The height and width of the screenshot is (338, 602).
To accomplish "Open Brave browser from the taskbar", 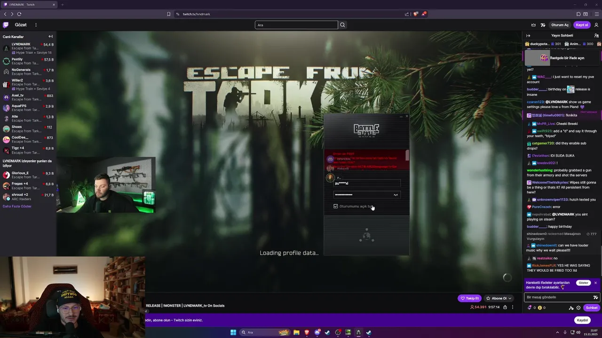I will pyautogui.click(x=307, y=332).
